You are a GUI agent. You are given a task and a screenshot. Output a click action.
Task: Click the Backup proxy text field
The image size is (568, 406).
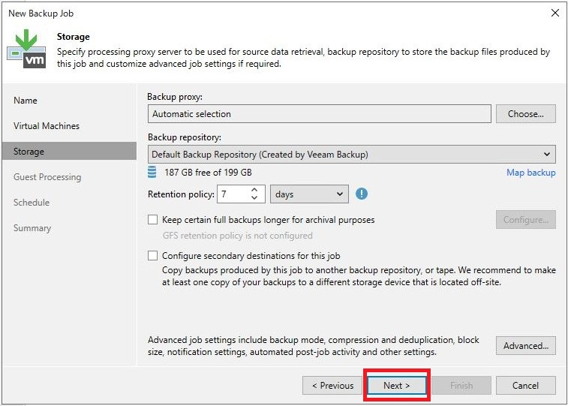point(319,114)
